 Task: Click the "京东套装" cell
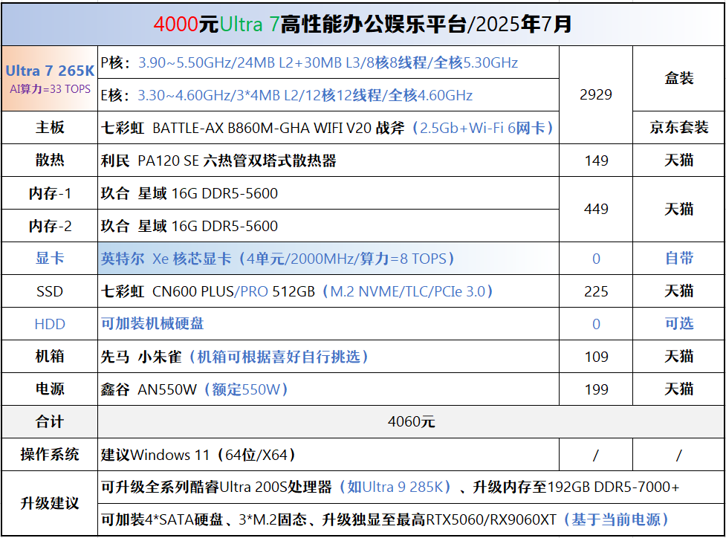[678, 127]
